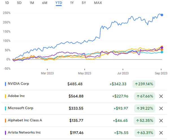170x140 pixels.
Task: Open Arista Networks Inc stock row
Action: click(x=84, y=133)
